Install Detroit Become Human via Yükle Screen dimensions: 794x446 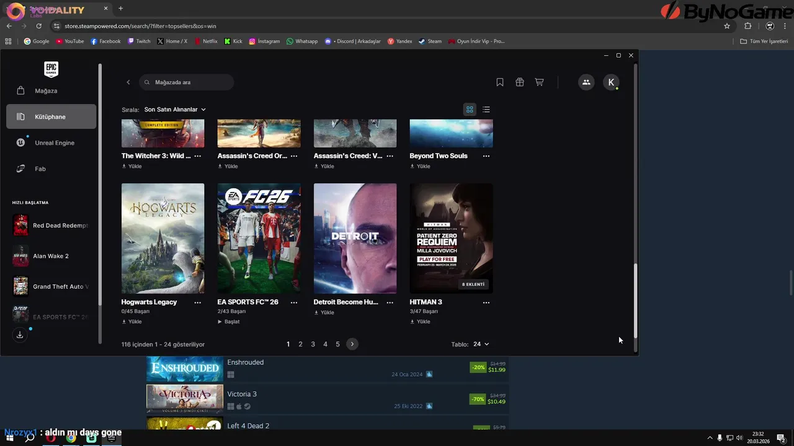(x=324, y=312)
